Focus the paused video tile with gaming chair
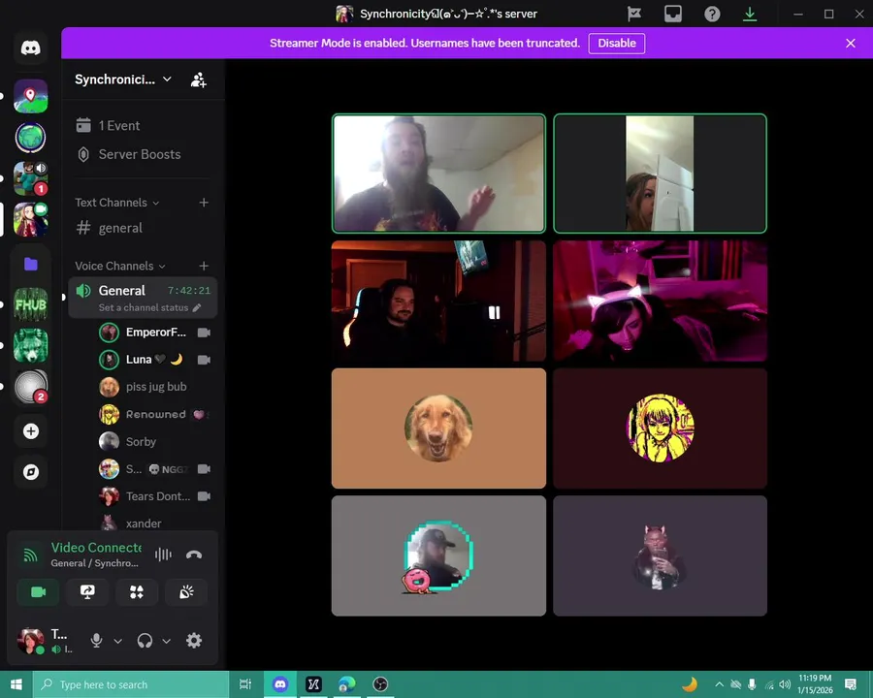The image size is (873, 698). (x=438, y=301)
